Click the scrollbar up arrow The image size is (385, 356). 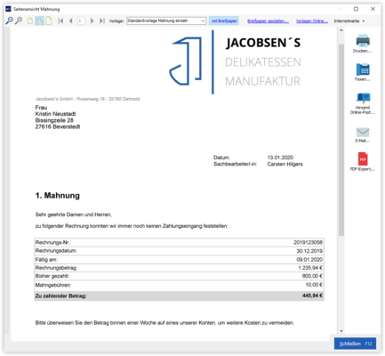tap(341, 30)
